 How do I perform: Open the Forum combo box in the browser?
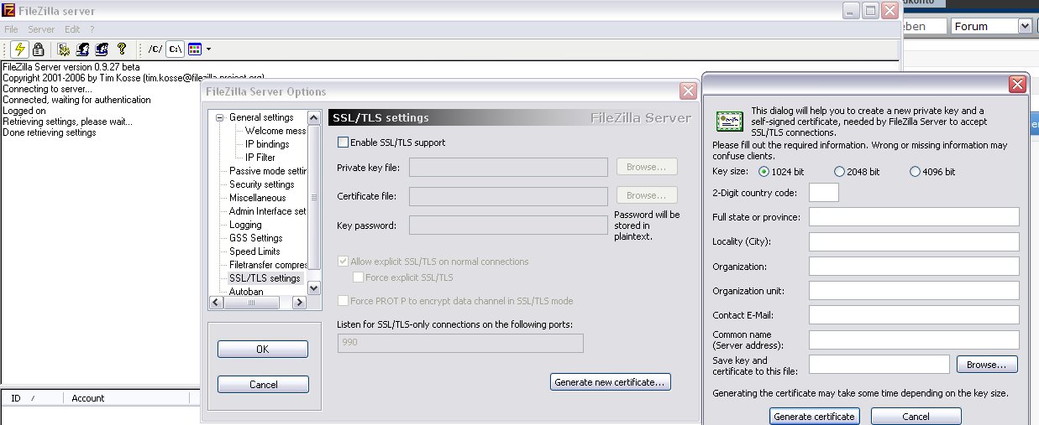coord(991,26)
